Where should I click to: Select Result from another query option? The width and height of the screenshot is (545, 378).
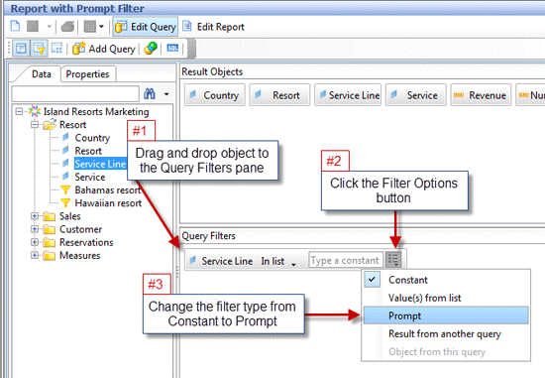446,333
